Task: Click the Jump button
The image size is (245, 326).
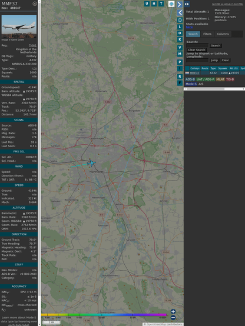Action: 214,60
